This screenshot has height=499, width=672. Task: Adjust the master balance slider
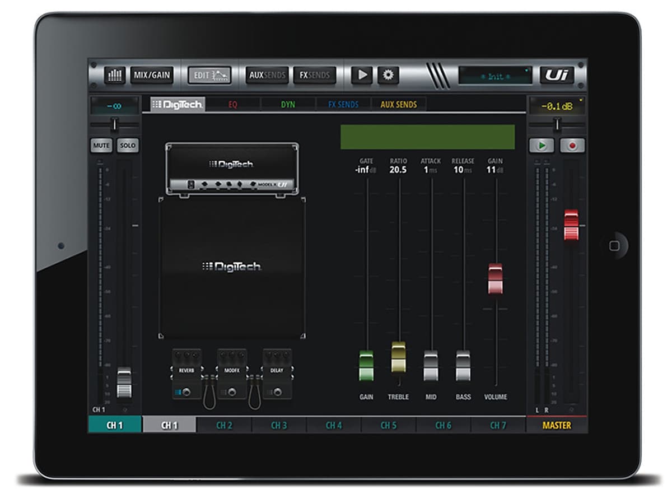click(x=557, y=124)
